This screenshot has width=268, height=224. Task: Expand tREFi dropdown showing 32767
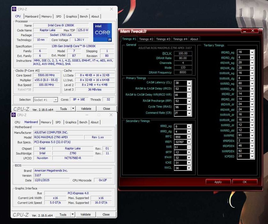[x=189, y=142]
